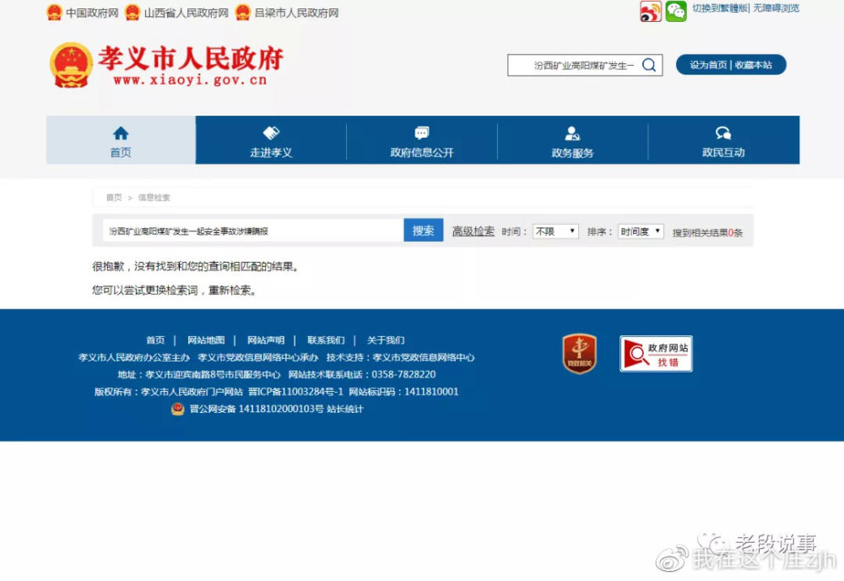844x581 pixels.
Task: Click the briefcase icon on 走进孝义
Action: (272, 133)
